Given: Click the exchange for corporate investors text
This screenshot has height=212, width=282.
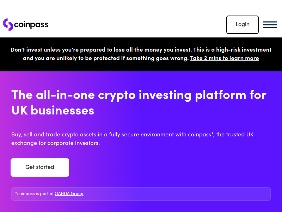Looking at the screenshot, I should click(x=56, y=143).
